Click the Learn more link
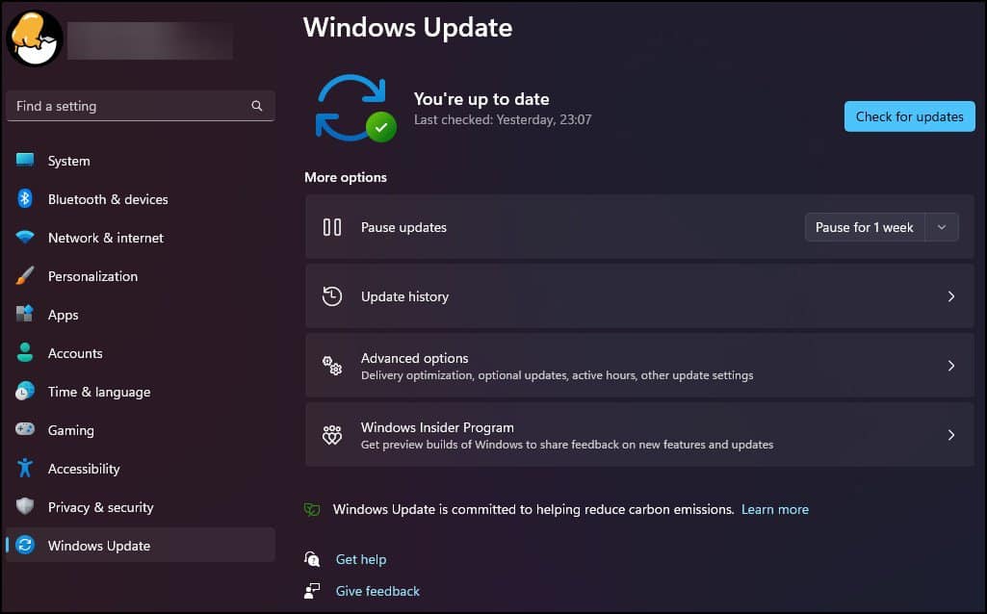The width and height of the screenshot is (987, 614). coord(775,509)
